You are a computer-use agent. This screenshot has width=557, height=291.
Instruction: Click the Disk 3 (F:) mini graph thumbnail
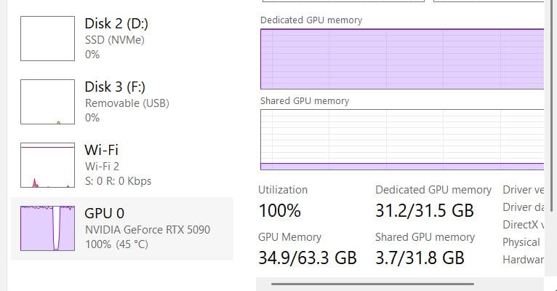(x=47, y=102)
